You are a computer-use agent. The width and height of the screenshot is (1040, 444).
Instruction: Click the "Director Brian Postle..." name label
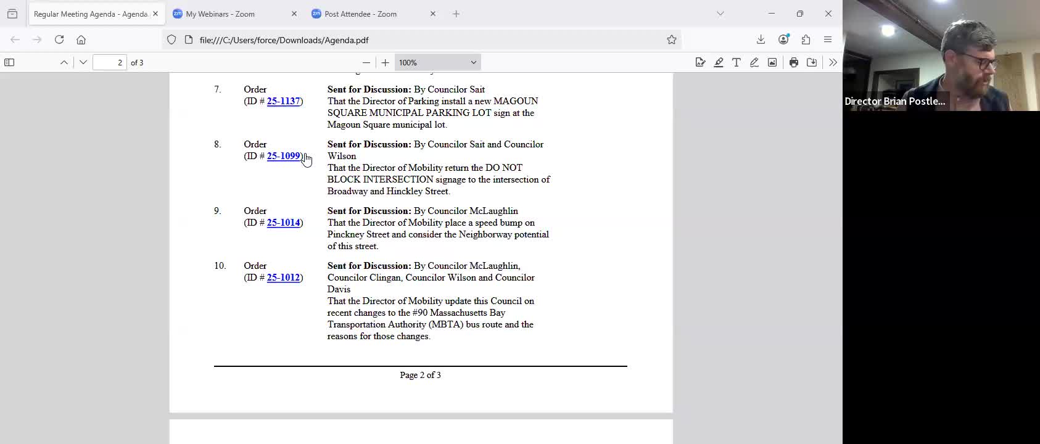(894, 101)
